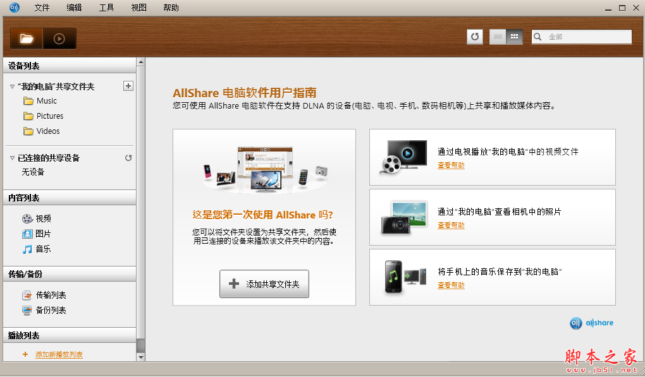Click the refresh toggle button in toolbar
Image resolution: width=645 pixels, height=377 pixels.
[475, 37]
